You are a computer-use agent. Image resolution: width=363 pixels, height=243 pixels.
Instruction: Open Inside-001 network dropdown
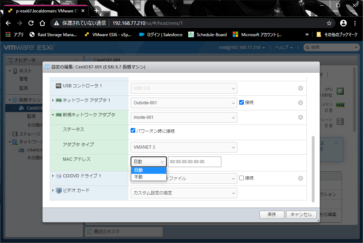coord(184,117)
